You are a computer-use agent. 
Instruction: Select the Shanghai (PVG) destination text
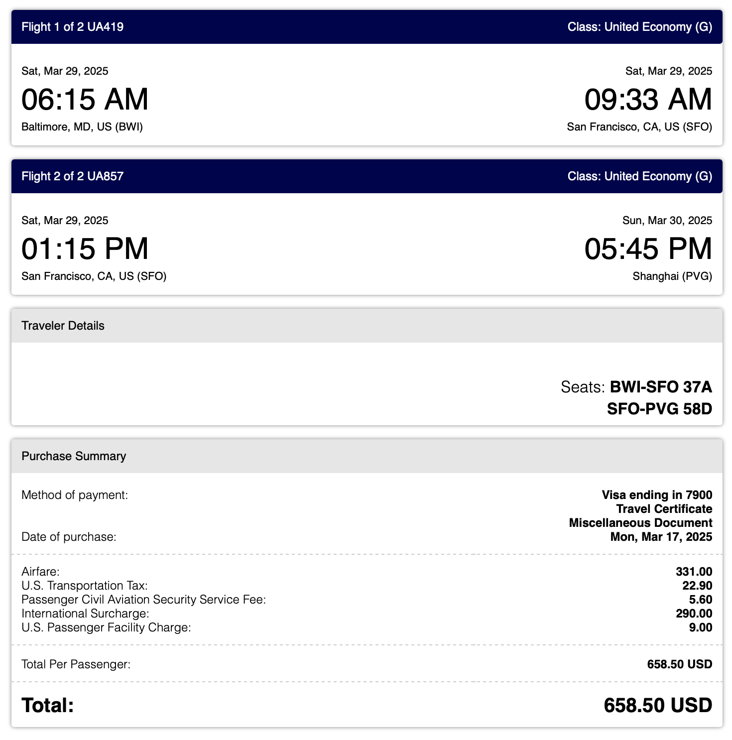point(672,276)
